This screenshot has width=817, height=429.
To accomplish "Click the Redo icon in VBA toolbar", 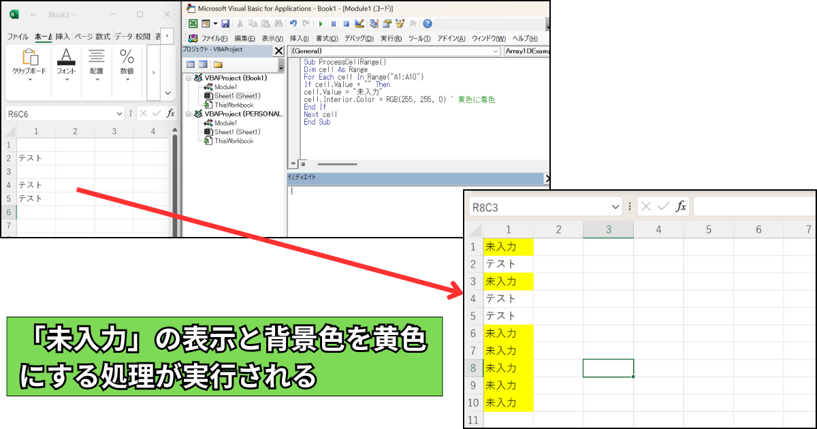I will tap(306, 23).
